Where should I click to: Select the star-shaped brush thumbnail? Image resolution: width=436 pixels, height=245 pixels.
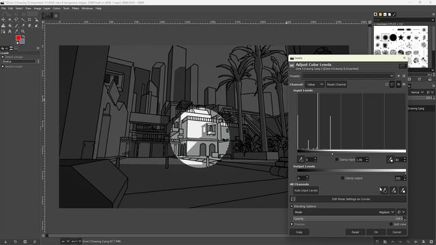[x=401, y=37]
